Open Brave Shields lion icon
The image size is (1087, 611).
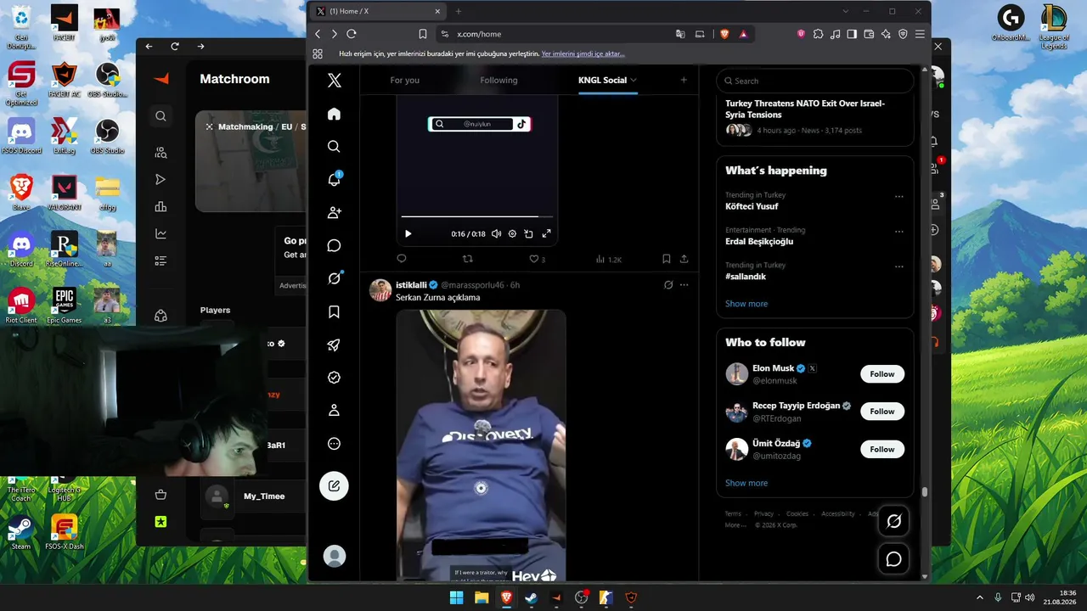(x=724, y=34)
